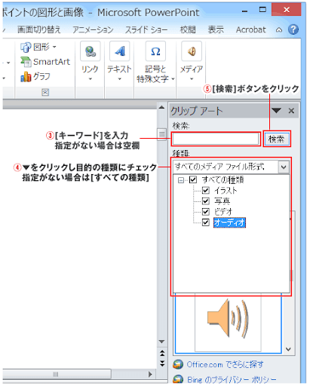Image resolution: width=310 pixels, height=386 pixels.
Task: Expand the リンク dropdown arrow
Action: [91, 79]
